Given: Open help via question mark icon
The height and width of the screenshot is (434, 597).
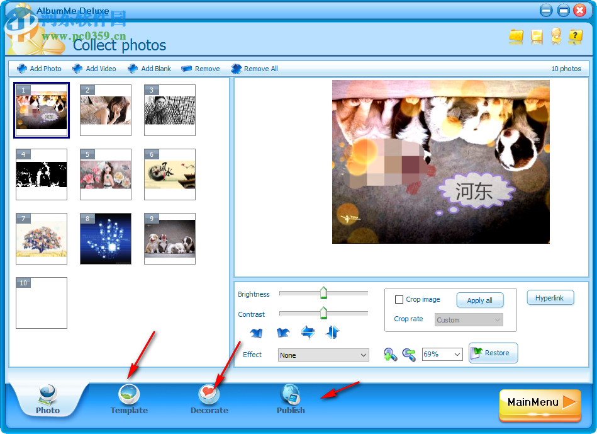Looking at the screenshot, I should [x=576, y=37].
